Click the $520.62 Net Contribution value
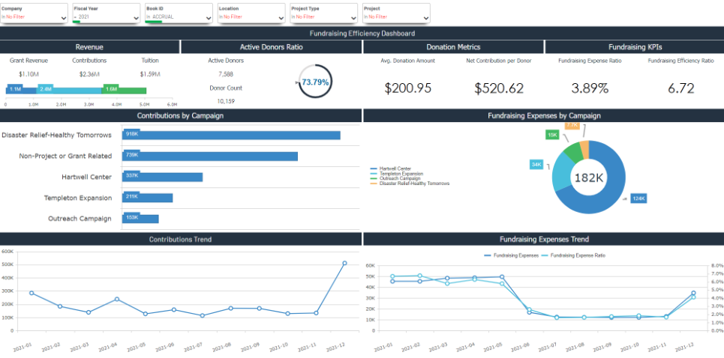The width and height of the screenshot is (724, 358). (499, 88)
